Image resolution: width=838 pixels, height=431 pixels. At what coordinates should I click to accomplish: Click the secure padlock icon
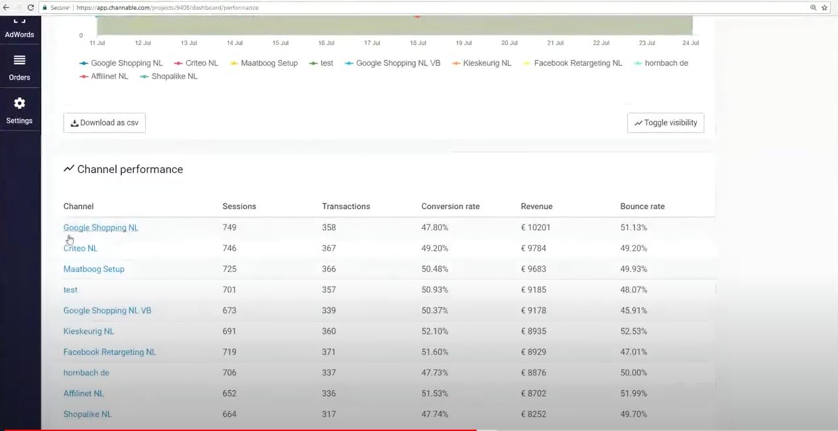tap(45, 8)
